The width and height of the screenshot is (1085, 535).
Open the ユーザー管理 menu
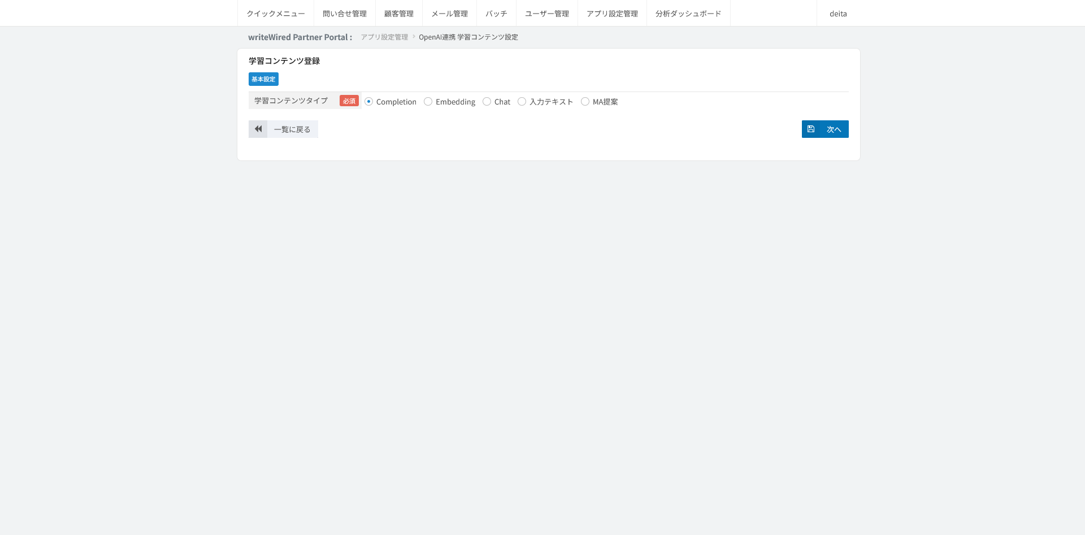pyautogui.click(x=547, y=14)
